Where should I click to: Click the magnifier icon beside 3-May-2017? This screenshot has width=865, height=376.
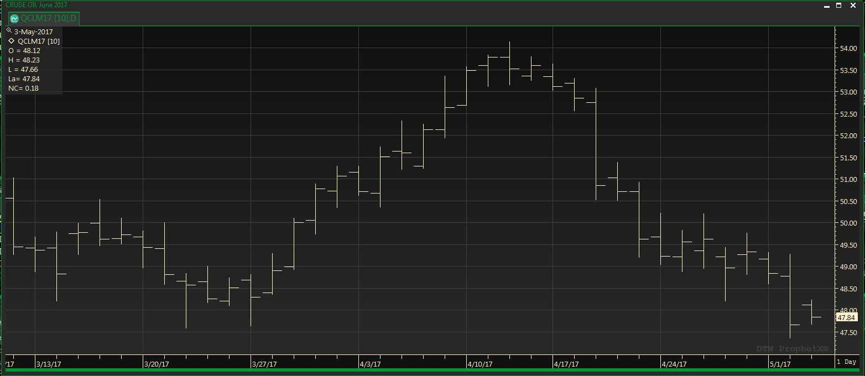point(9,31)
